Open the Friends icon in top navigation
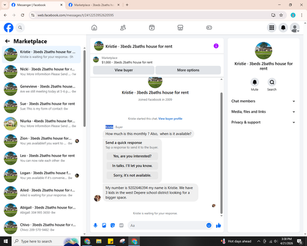307x246 pixels. point(123,28)
